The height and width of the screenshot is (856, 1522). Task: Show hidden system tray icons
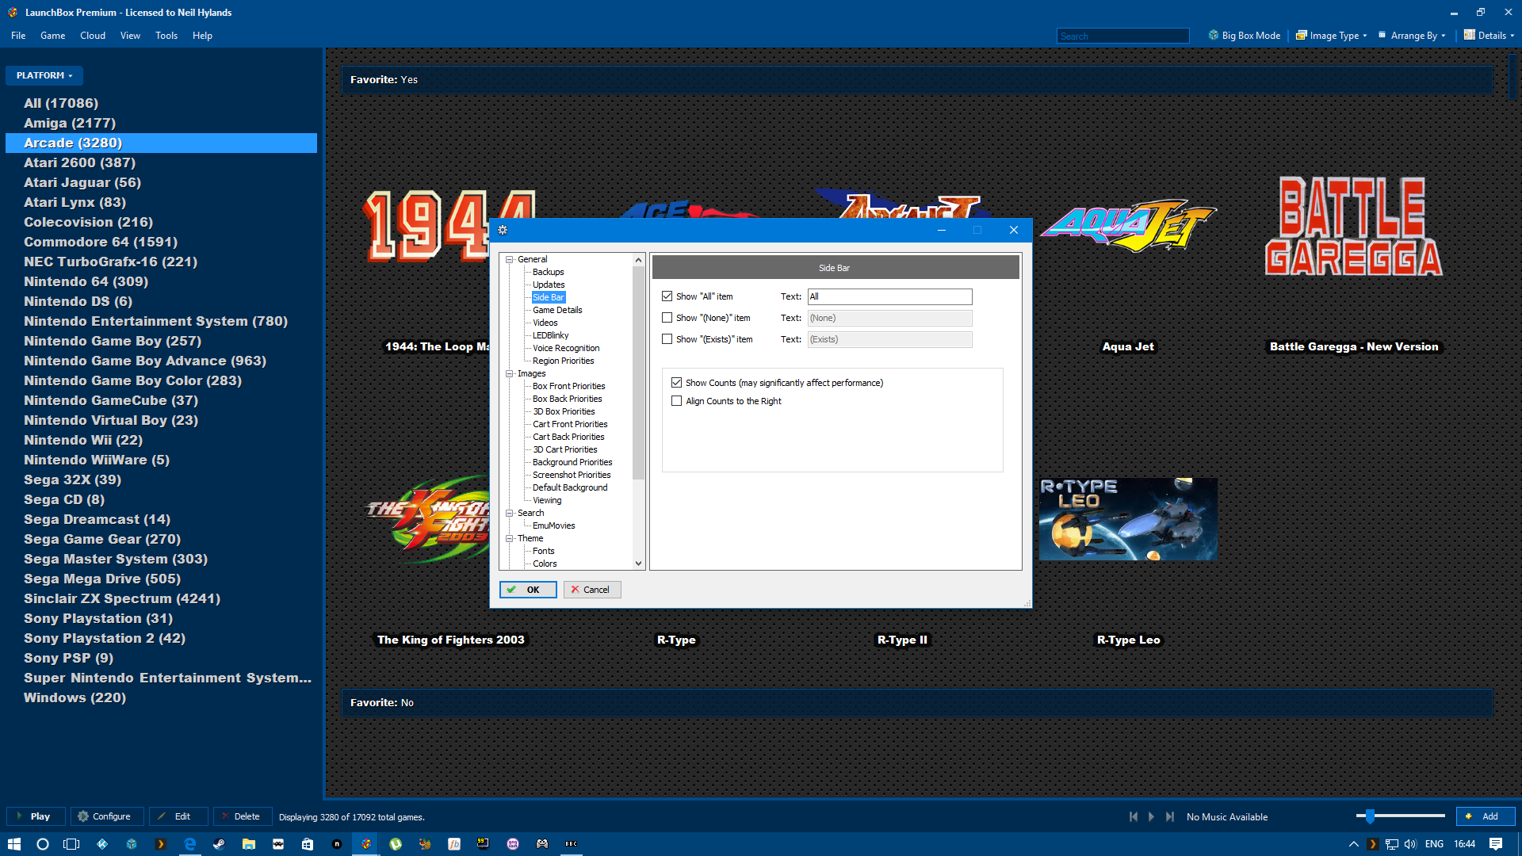[x=1354, y=844]
